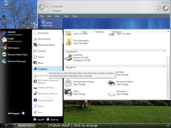Open the View menu
This screenshot has width=171, height=128.
tap(57, 16)
